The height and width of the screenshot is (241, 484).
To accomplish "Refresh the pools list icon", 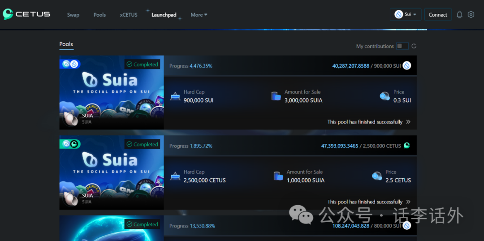I will [414, 46].
